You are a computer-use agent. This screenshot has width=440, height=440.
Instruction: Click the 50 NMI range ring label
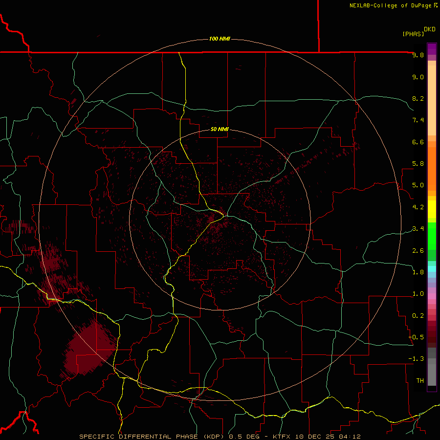tap(220, 129)
